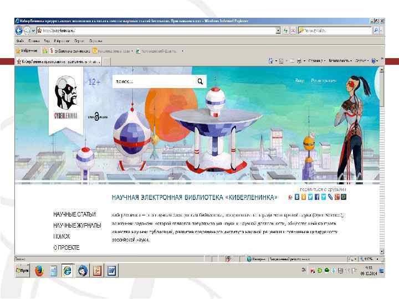Open PowerPoint from the taskbar
This screenshot has width=399, height=299.
pyautogui.click(x=97, y=271)
